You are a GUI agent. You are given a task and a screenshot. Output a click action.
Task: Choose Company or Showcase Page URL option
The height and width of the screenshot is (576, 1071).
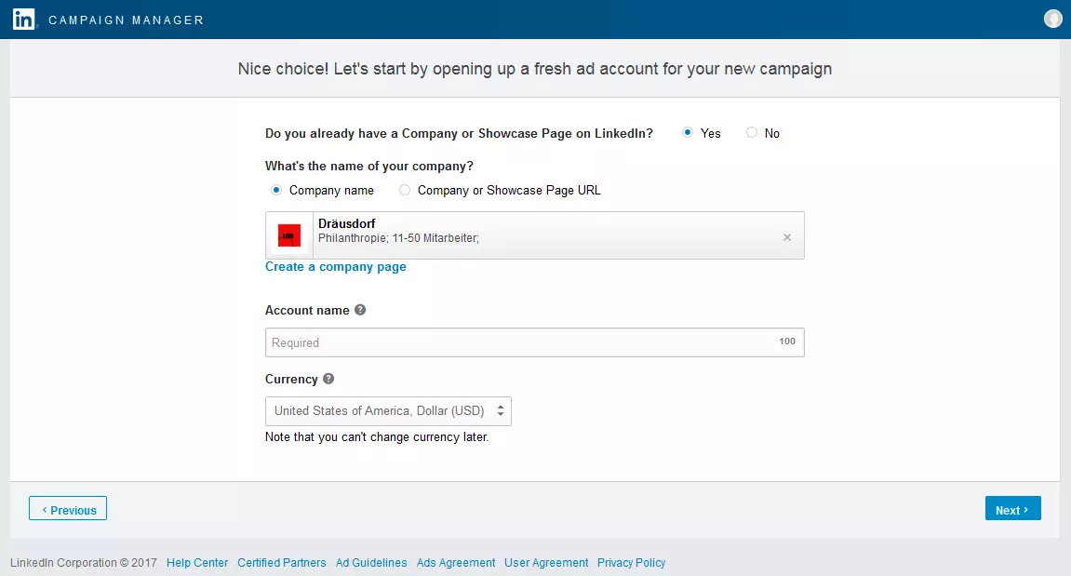[405, 190]
